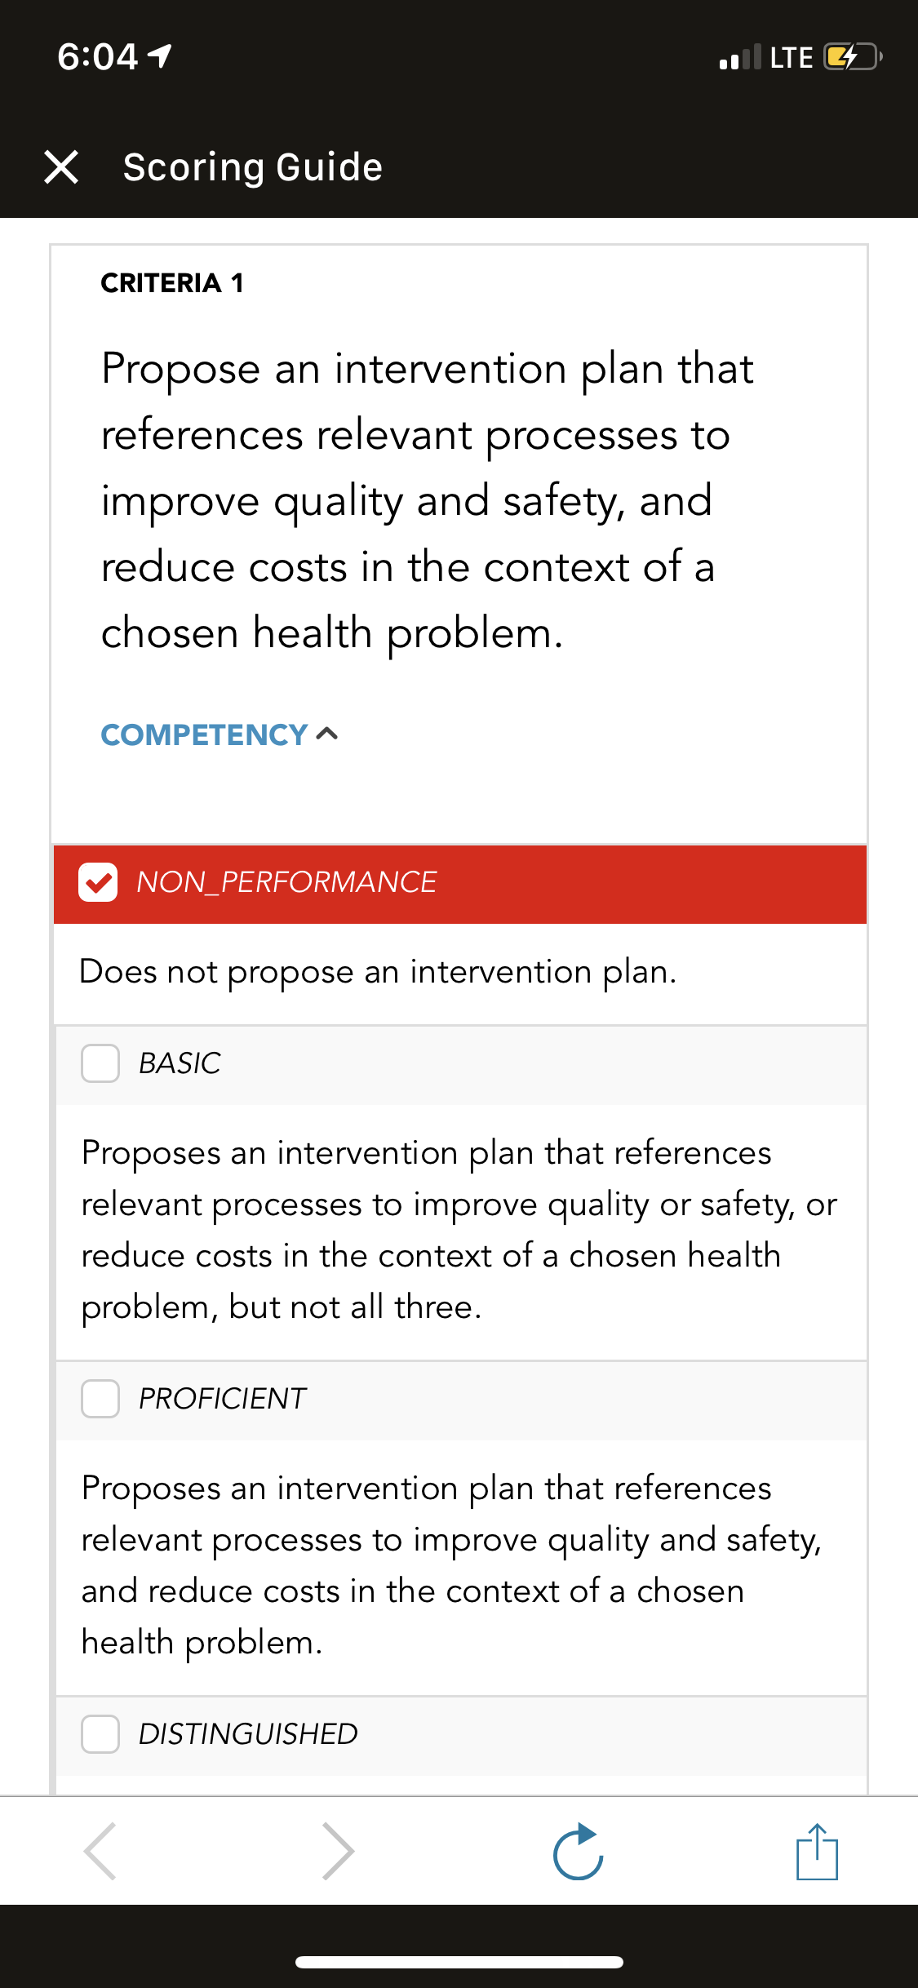Viewport: 918px width, 1988px height.
Task: Open the share sheet icon
Action: 817,1851
